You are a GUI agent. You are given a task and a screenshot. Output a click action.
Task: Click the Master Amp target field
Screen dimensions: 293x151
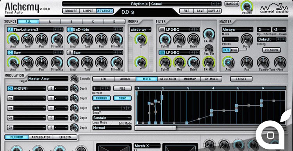point(48,79)
